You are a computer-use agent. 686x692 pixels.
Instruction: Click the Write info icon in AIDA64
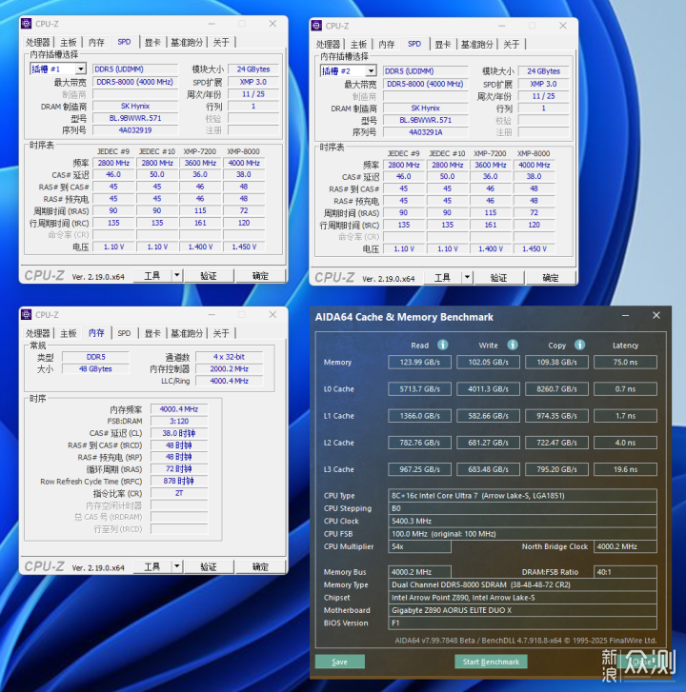(513, 345)
